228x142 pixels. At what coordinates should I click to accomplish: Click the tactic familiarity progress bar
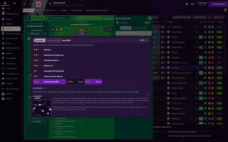click(108, 19)
